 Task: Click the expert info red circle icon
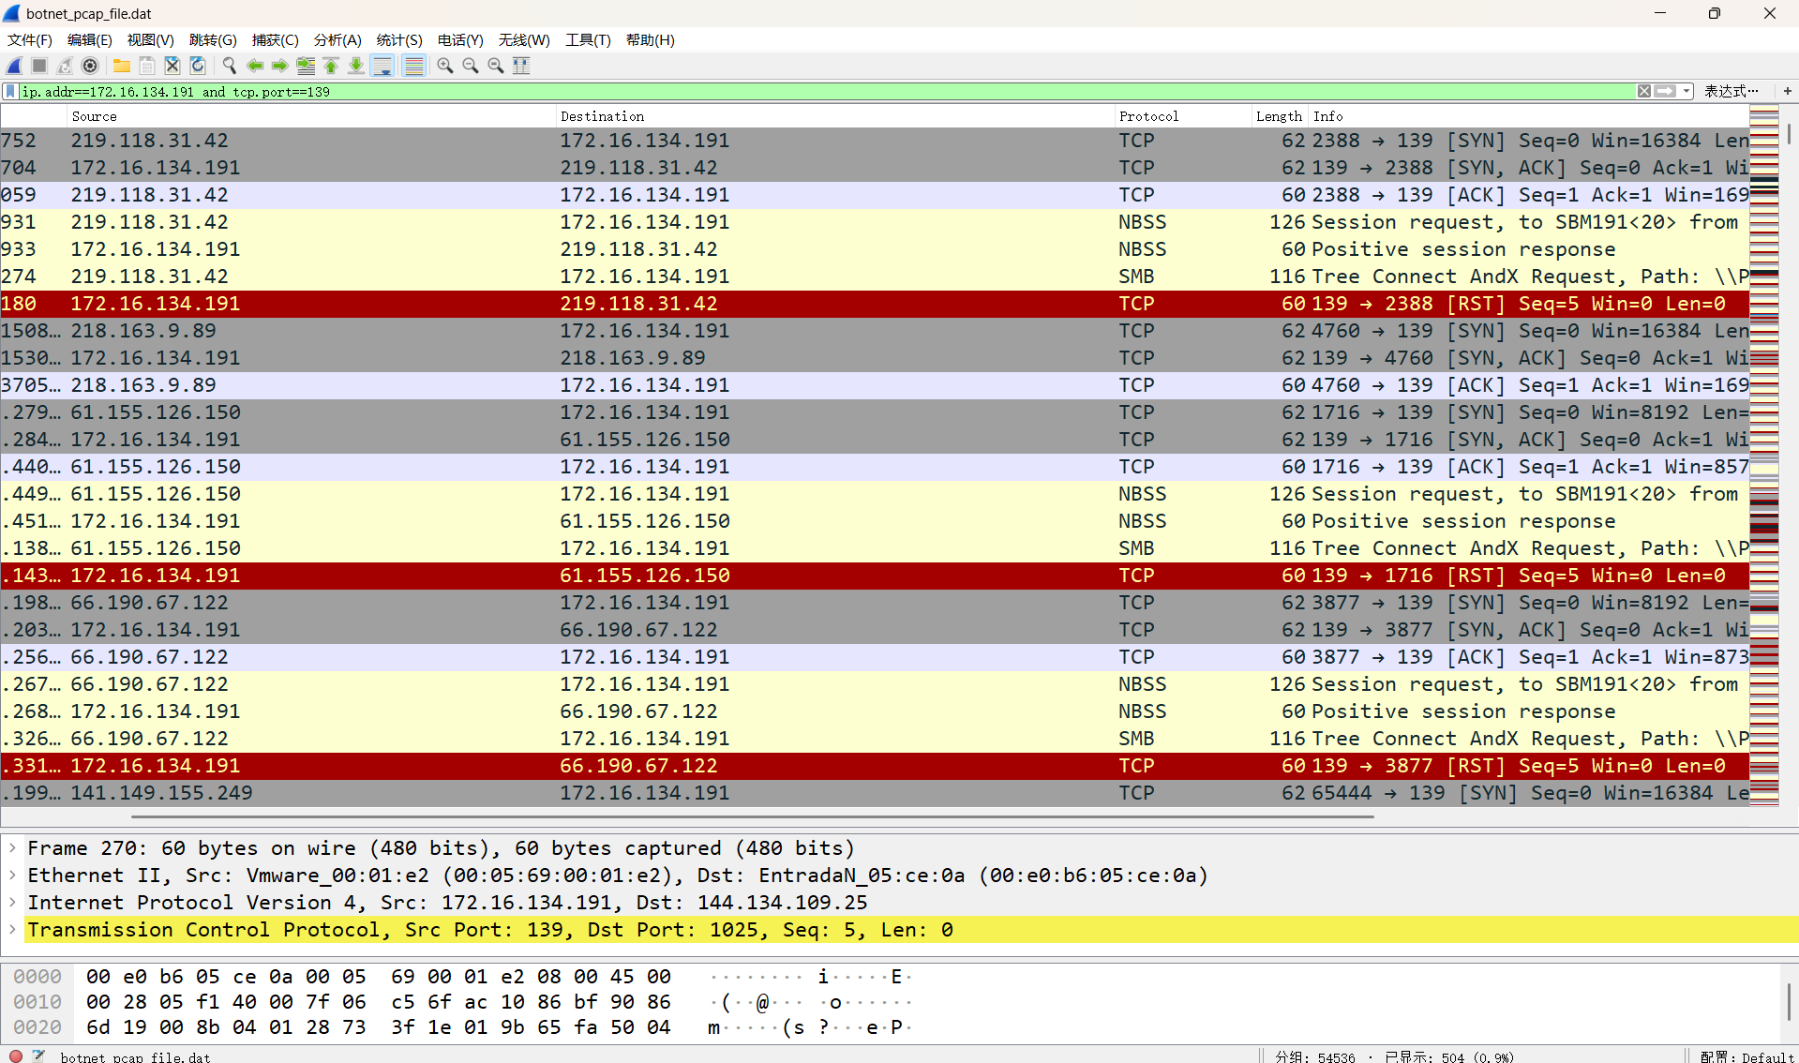(16, 1056)
